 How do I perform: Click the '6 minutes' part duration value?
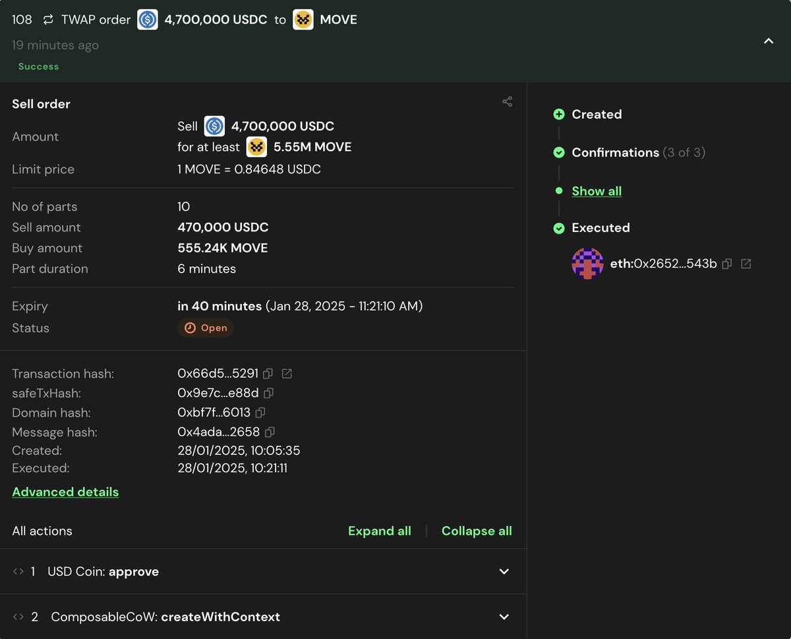point(206,269)
